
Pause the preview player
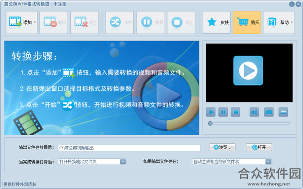coord(223,112)
